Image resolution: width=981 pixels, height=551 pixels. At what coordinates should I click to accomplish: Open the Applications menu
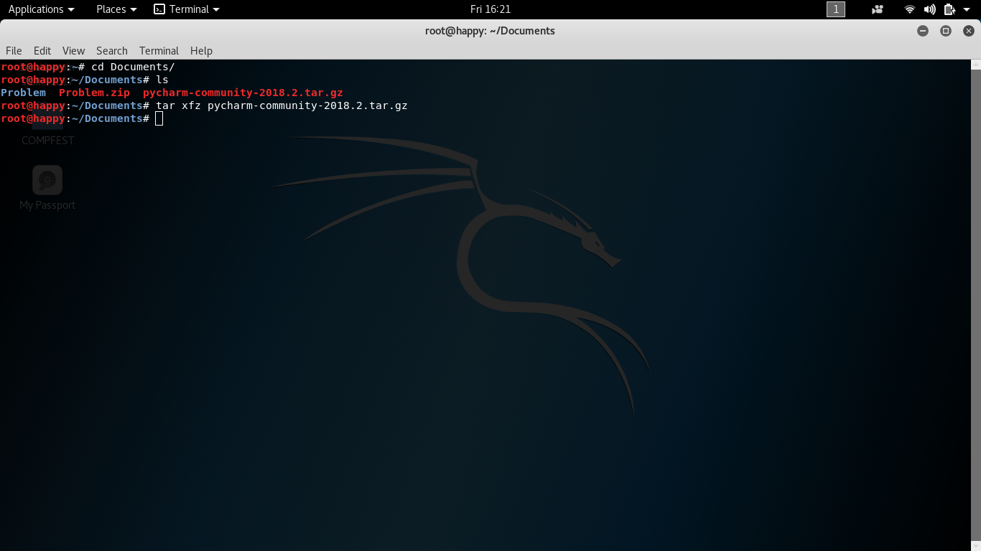41,9
